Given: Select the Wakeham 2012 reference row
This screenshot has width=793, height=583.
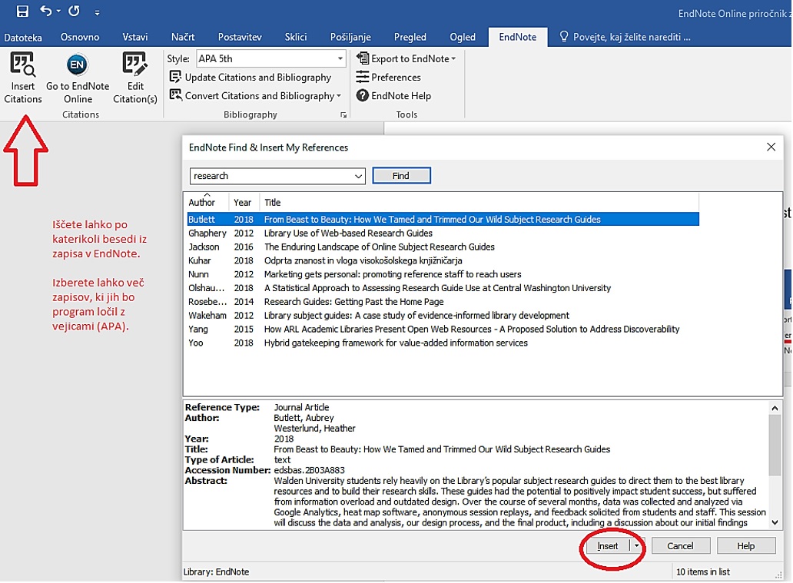Looking at the screenshot, I should click(x=443, y=315).
